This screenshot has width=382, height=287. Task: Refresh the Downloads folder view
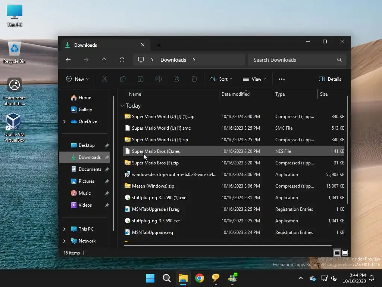122,60
